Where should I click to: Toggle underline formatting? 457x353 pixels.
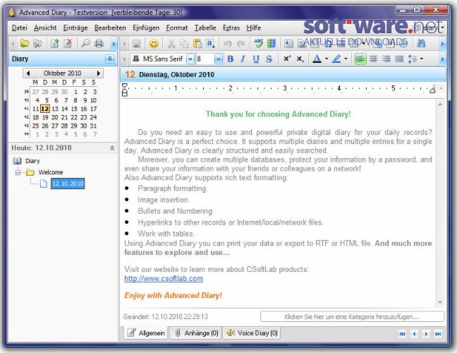click(256, 59)
